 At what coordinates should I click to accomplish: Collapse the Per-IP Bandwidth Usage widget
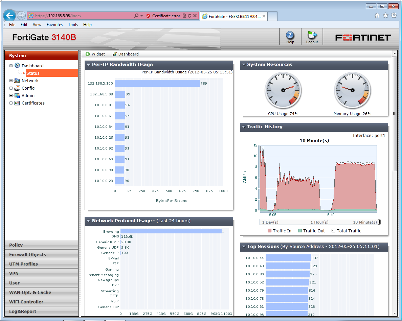pyautogui.click(x=88, y=65)
